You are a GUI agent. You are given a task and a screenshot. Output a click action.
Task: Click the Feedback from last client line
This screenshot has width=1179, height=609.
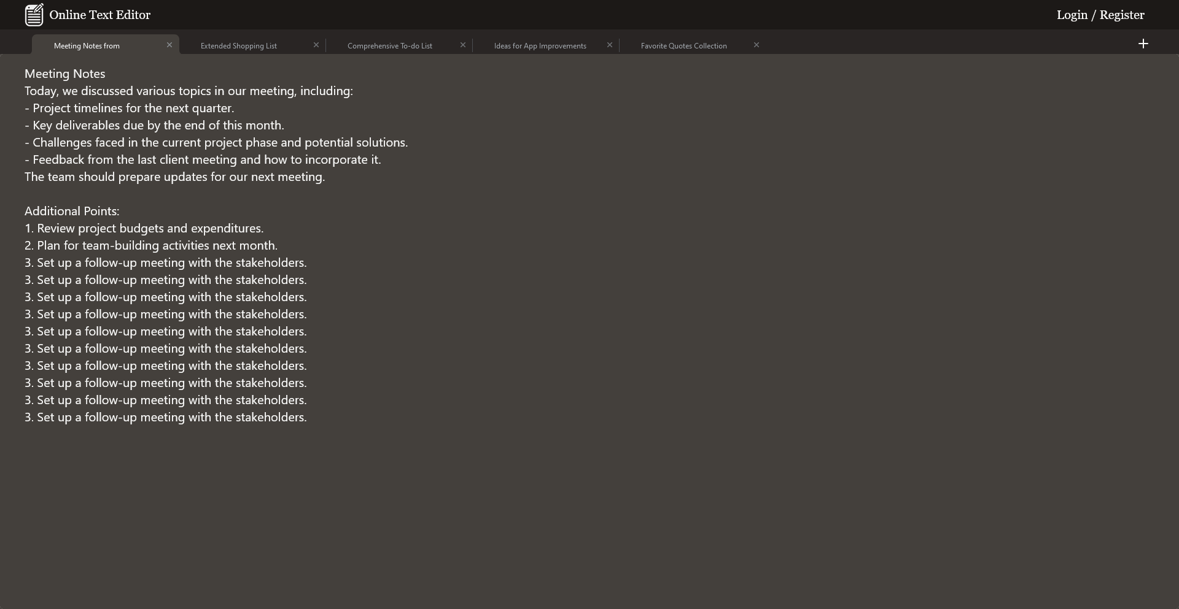[x=203, y=159]
